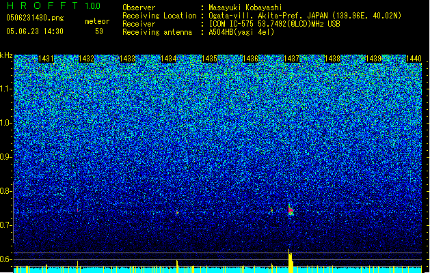Image resolution: width=430 pixels, height=273 pixels.
Task: Click the 'Observer' field label
Action: pyautogui.click(x=139, y=8)
